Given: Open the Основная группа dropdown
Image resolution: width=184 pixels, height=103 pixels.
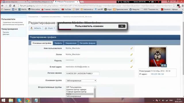Looking at the screenshot, I should 81,81.
